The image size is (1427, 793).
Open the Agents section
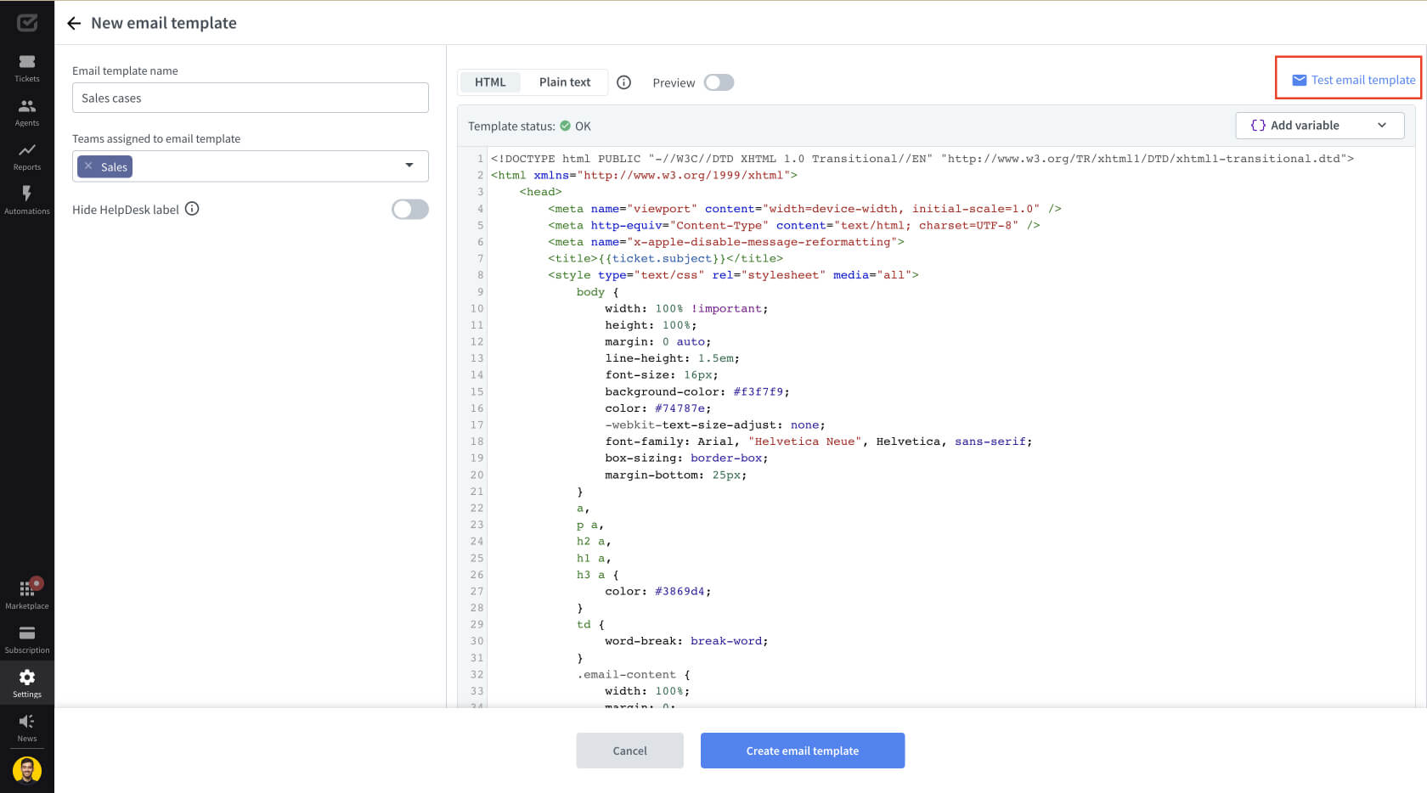coord(27,112)
